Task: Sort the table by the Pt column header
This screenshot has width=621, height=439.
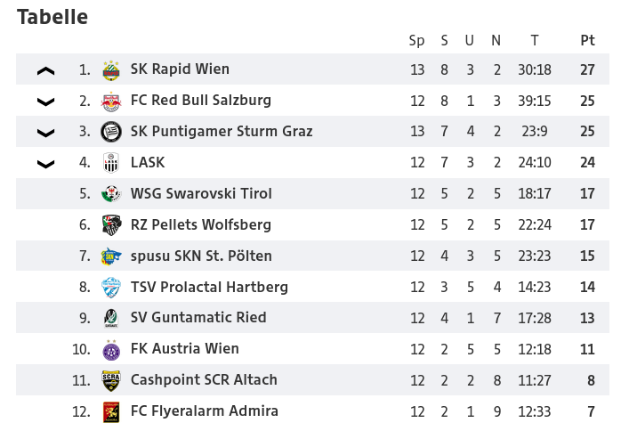Action: (587, 40)
